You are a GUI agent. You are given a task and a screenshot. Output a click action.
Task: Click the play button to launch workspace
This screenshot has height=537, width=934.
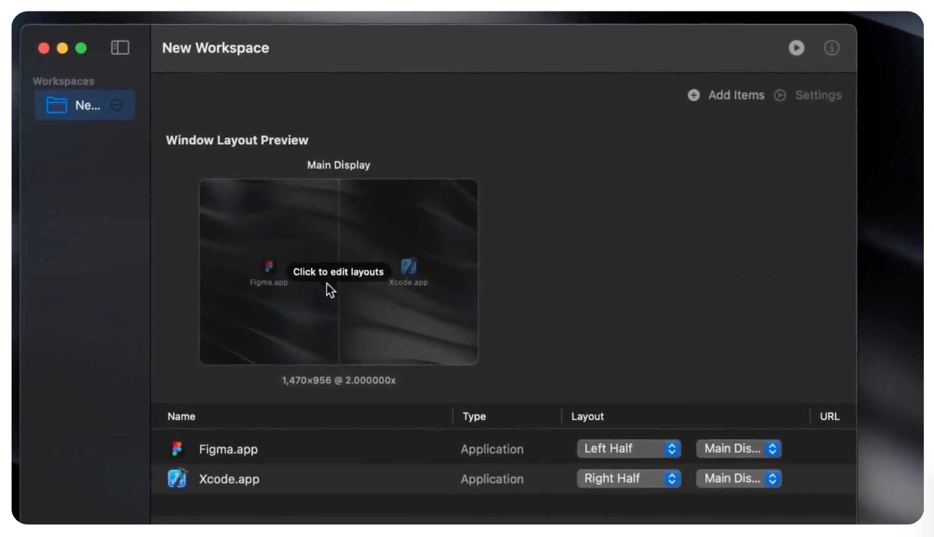coord(796,48)
